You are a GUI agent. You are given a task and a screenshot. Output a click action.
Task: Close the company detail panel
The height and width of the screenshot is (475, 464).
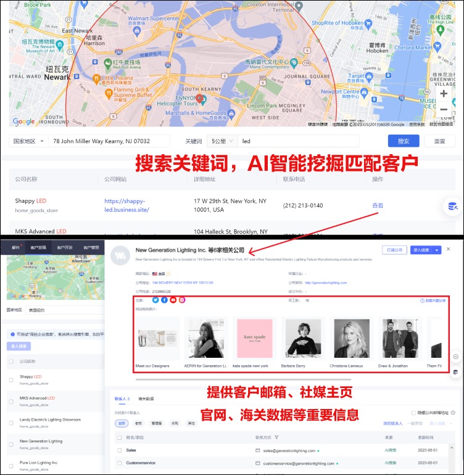(448, 249)
